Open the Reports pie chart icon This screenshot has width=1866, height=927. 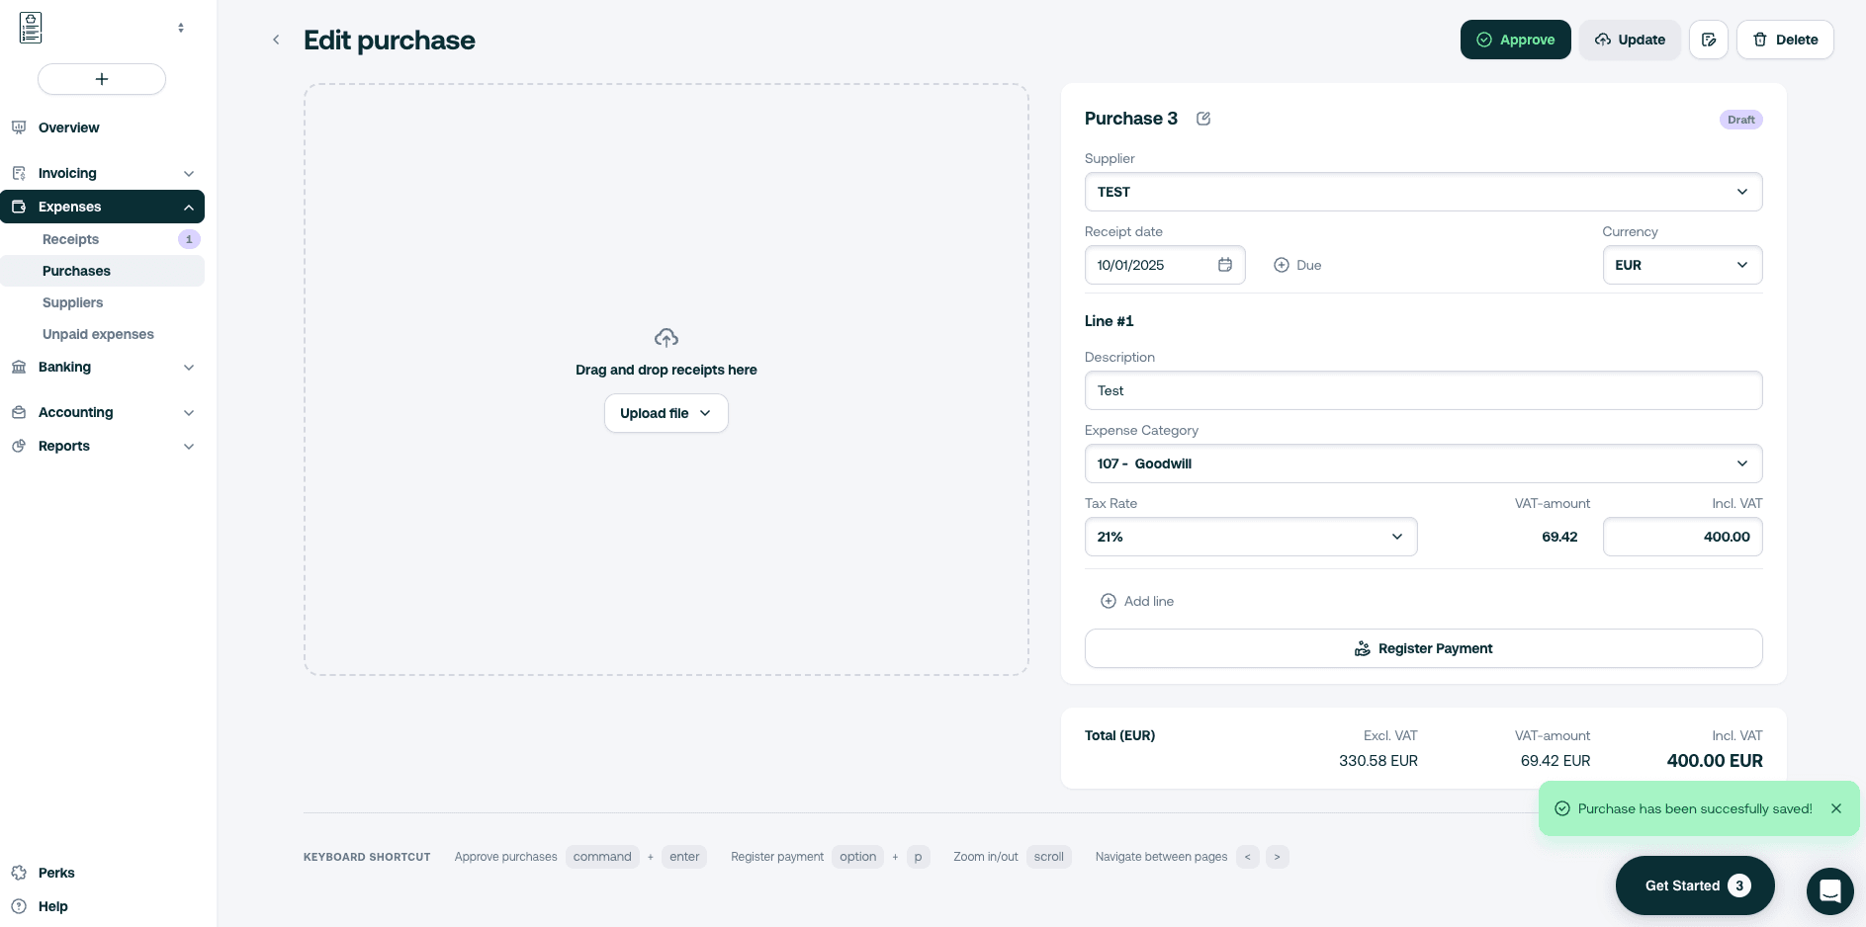click(x=20, y=446)
